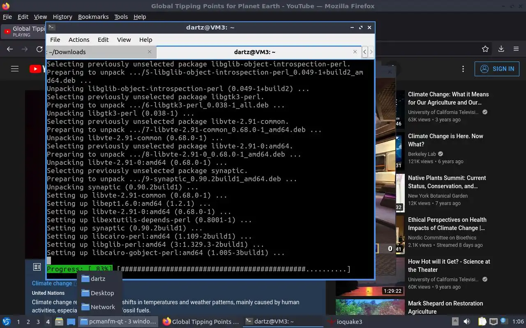Click Berkeley Lab channel name

422,154
